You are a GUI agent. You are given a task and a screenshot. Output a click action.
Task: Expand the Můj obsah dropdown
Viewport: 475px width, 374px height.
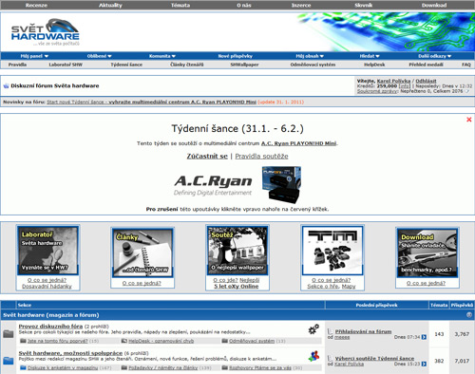click(x=310, y=56)
